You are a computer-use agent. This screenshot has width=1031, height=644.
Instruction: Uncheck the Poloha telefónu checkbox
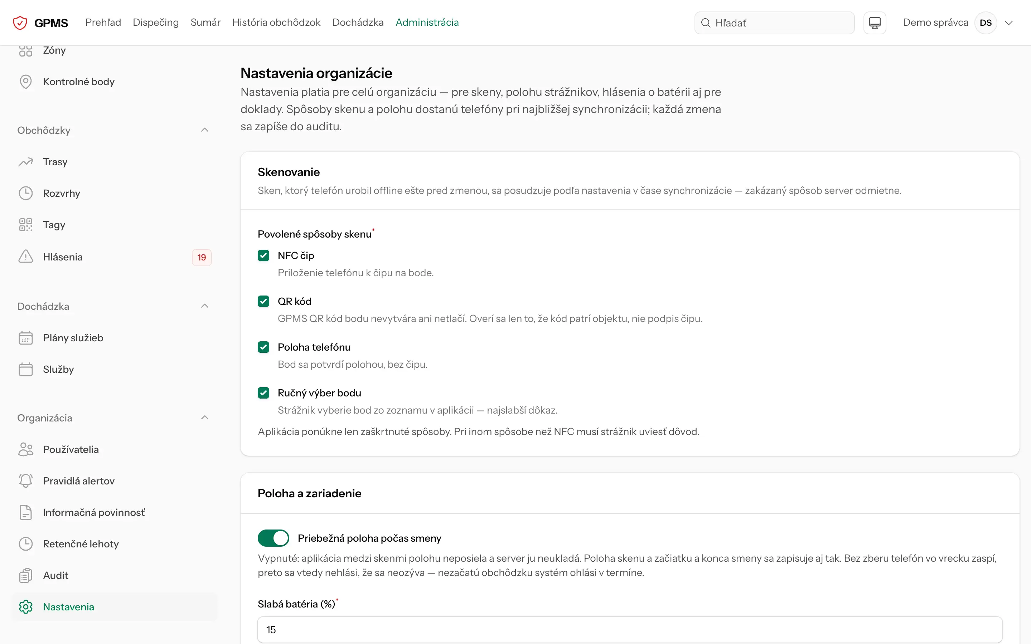(263, 347)
